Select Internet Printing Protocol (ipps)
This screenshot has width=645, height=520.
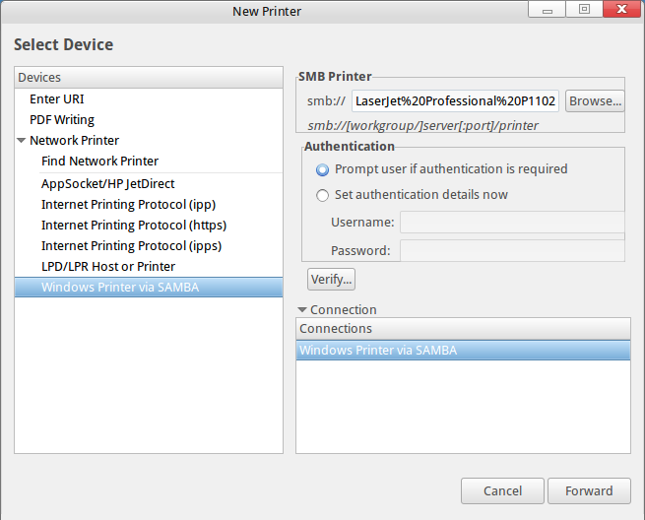click(x=131, y=245)
